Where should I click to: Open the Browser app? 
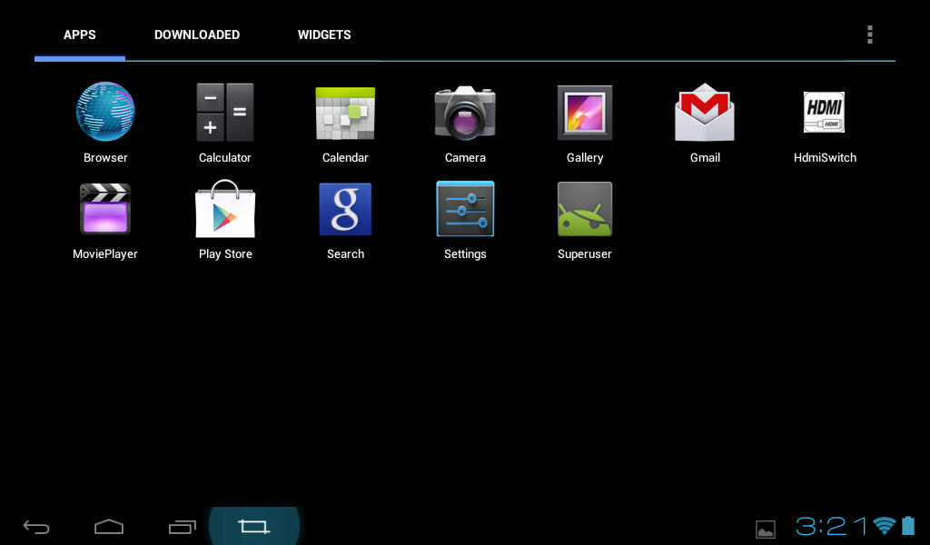point(105,112)
